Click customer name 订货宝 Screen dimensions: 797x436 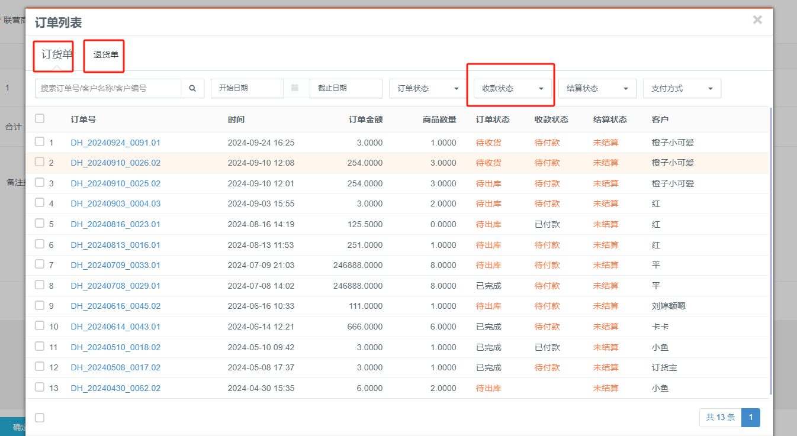tap(664, 367)
